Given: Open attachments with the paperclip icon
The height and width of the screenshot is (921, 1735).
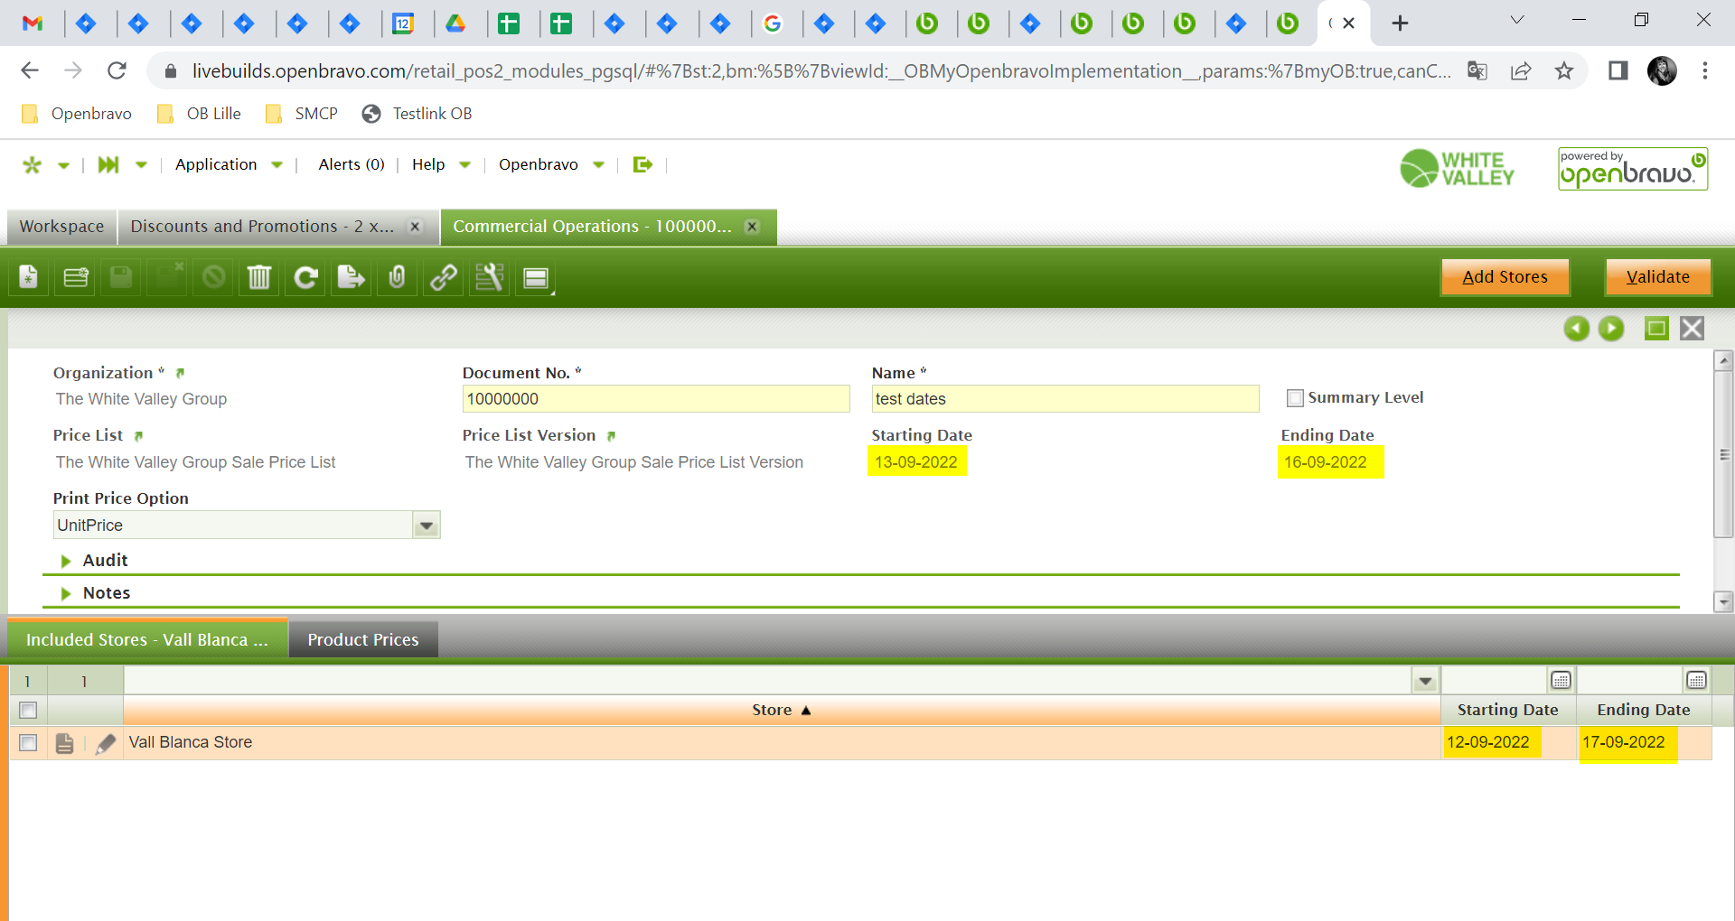Looking at the screenshot, I should [397, 277].
